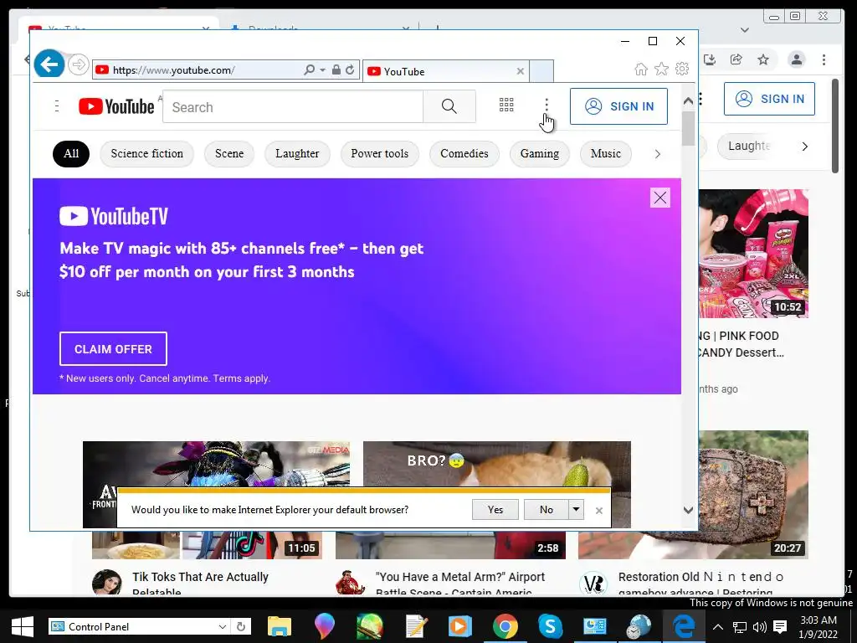Click the Chrome window share icon

click(x=736, y=59)
